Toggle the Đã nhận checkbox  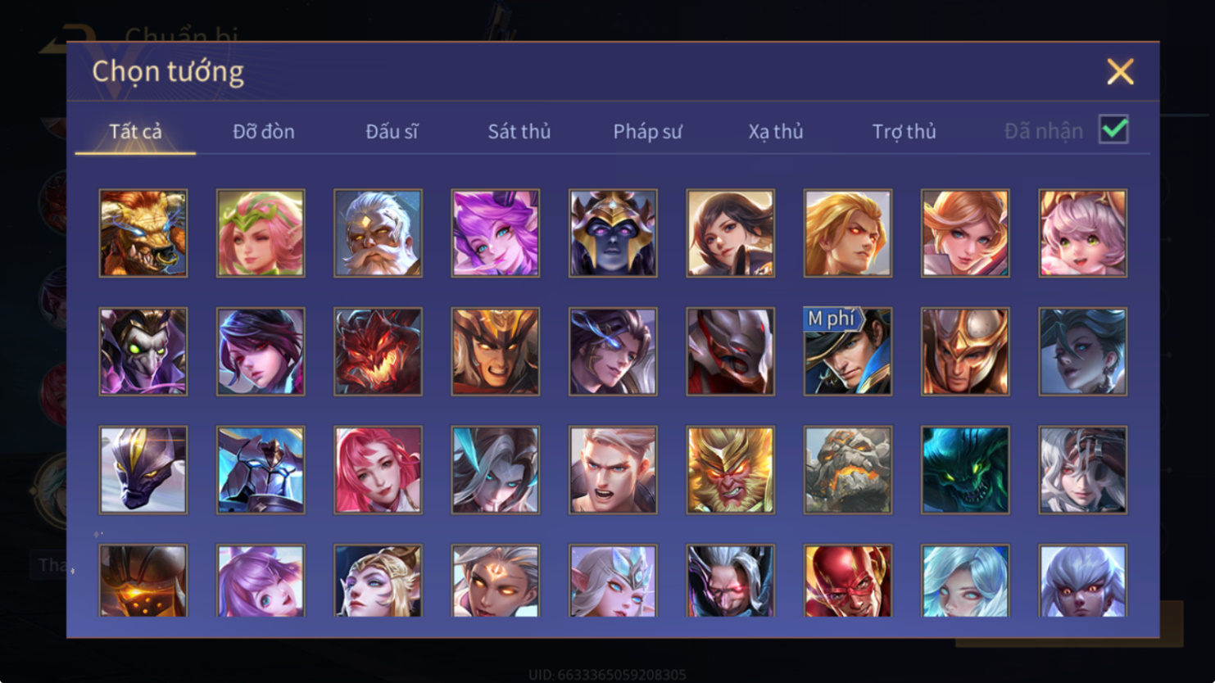click(x=1113, y=129)
